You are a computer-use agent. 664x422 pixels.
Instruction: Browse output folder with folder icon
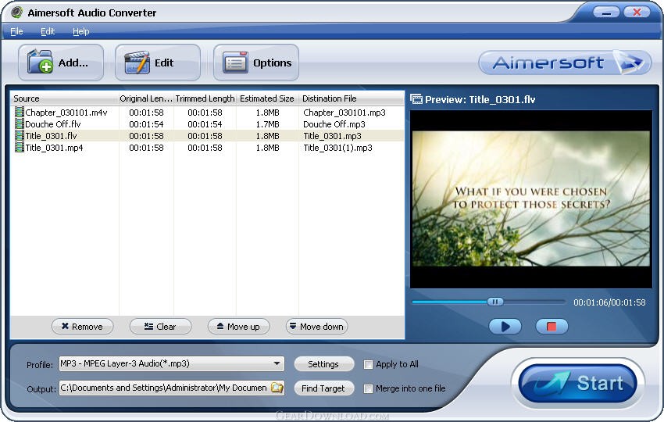(277, 388)
